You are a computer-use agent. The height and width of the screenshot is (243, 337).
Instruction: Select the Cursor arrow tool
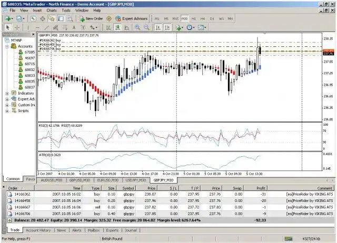click(x=8, y=27)
